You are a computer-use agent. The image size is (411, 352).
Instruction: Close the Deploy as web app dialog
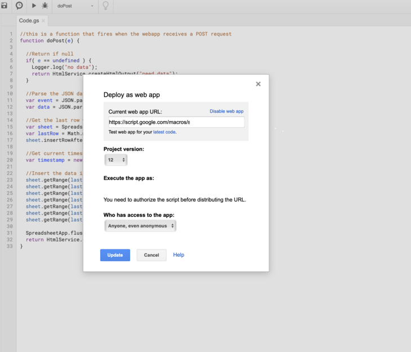pyautogui.click(x=258, y=84)
